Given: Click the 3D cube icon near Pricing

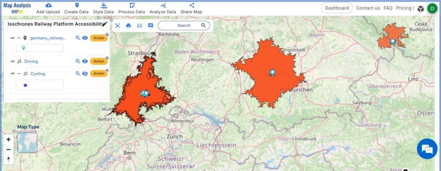Looking at the screenshot, I should point(420,9).
